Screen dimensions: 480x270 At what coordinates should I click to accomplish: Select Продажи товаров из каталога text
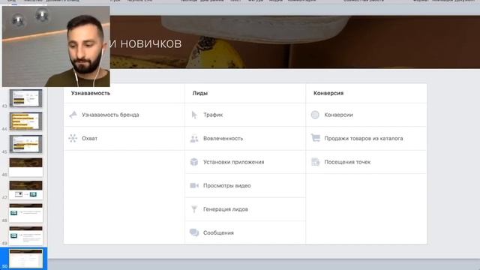364,138
